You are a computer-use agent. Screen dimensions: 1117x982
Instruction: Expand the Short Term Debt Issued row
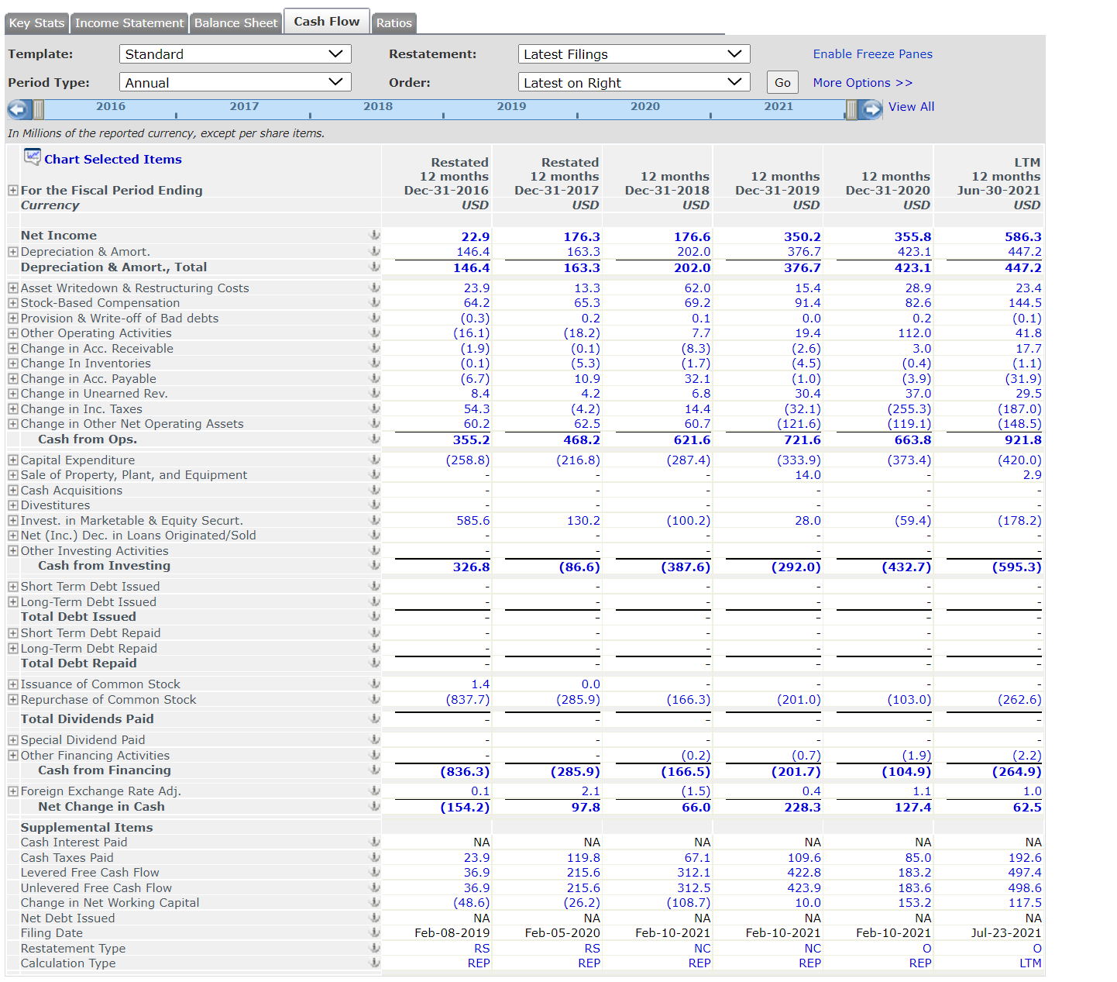(12, 586)
